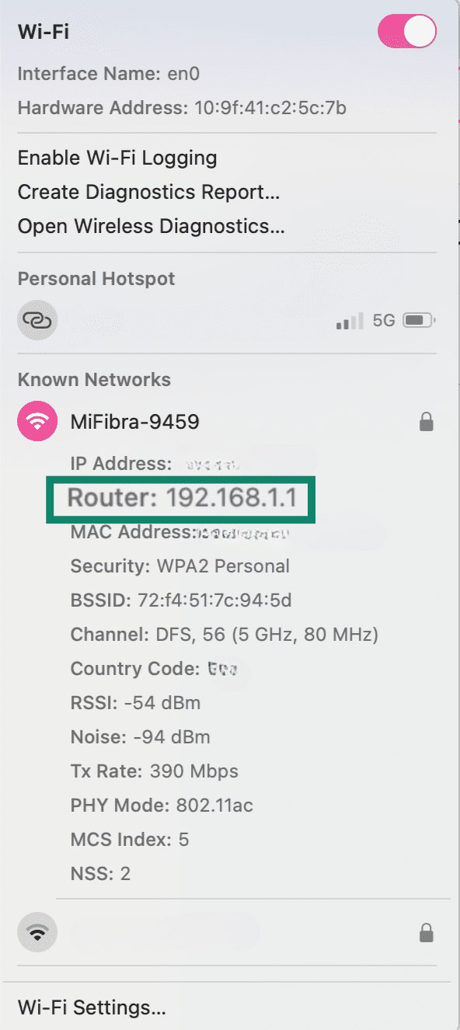Click the Channel DFS, 56 row
This screenshot has height=1030, width=460.
point(224,635)
